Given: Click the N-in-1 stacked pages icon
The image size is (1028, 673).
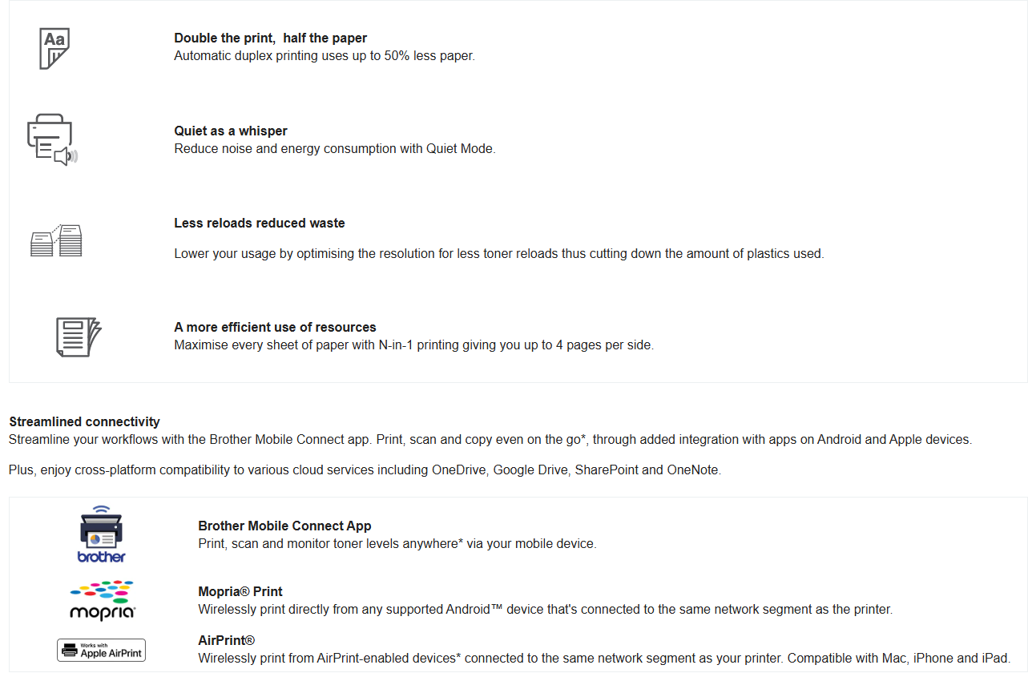Looking at the screenshot, I should coord(79,336).
